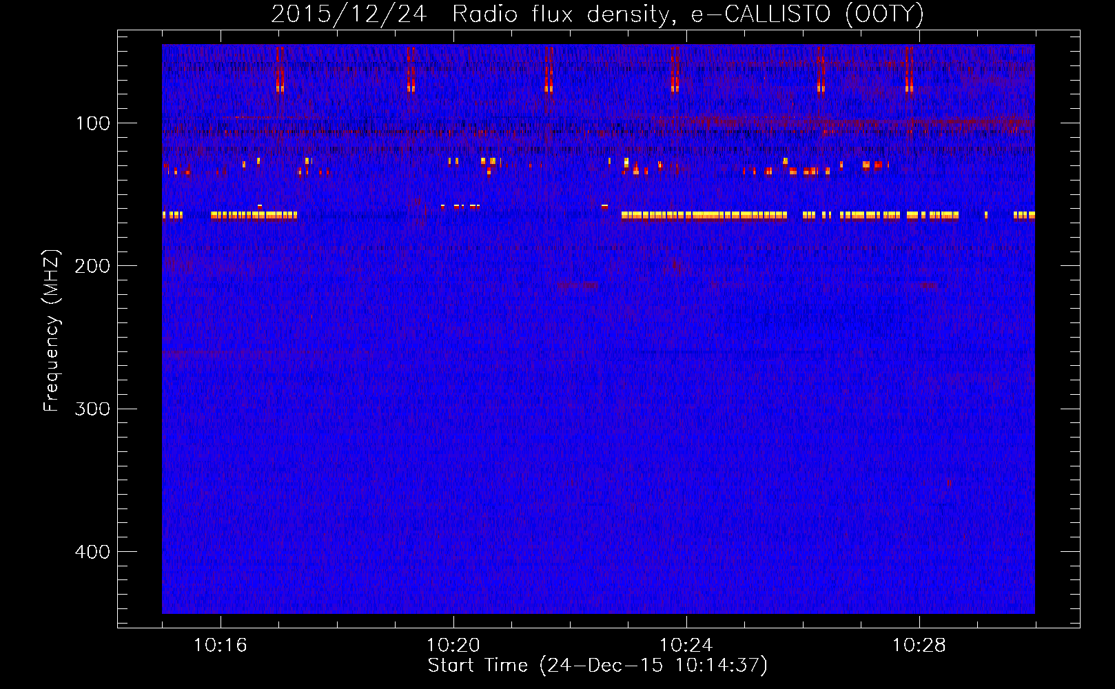Click the 10:16 time tick label
This screenshot has height=689, width=1115.
[x=221, y=646]
